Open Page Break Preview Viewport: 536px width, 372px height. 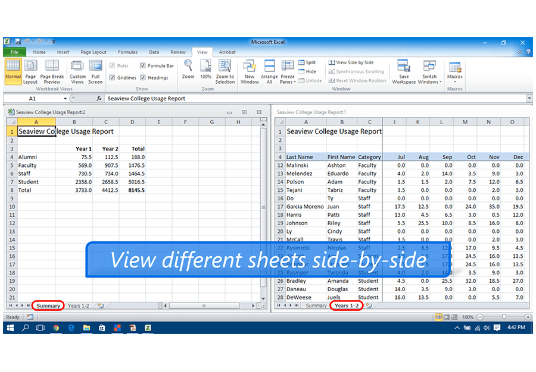tap(52, 71)
